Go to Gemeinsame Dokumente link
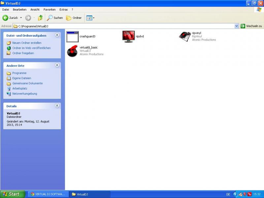 pos(27,83)
